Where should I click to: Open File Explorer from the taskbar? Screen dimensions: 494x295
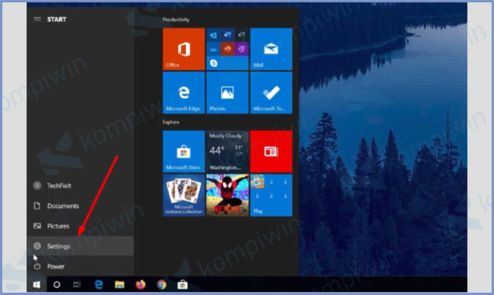120,284
